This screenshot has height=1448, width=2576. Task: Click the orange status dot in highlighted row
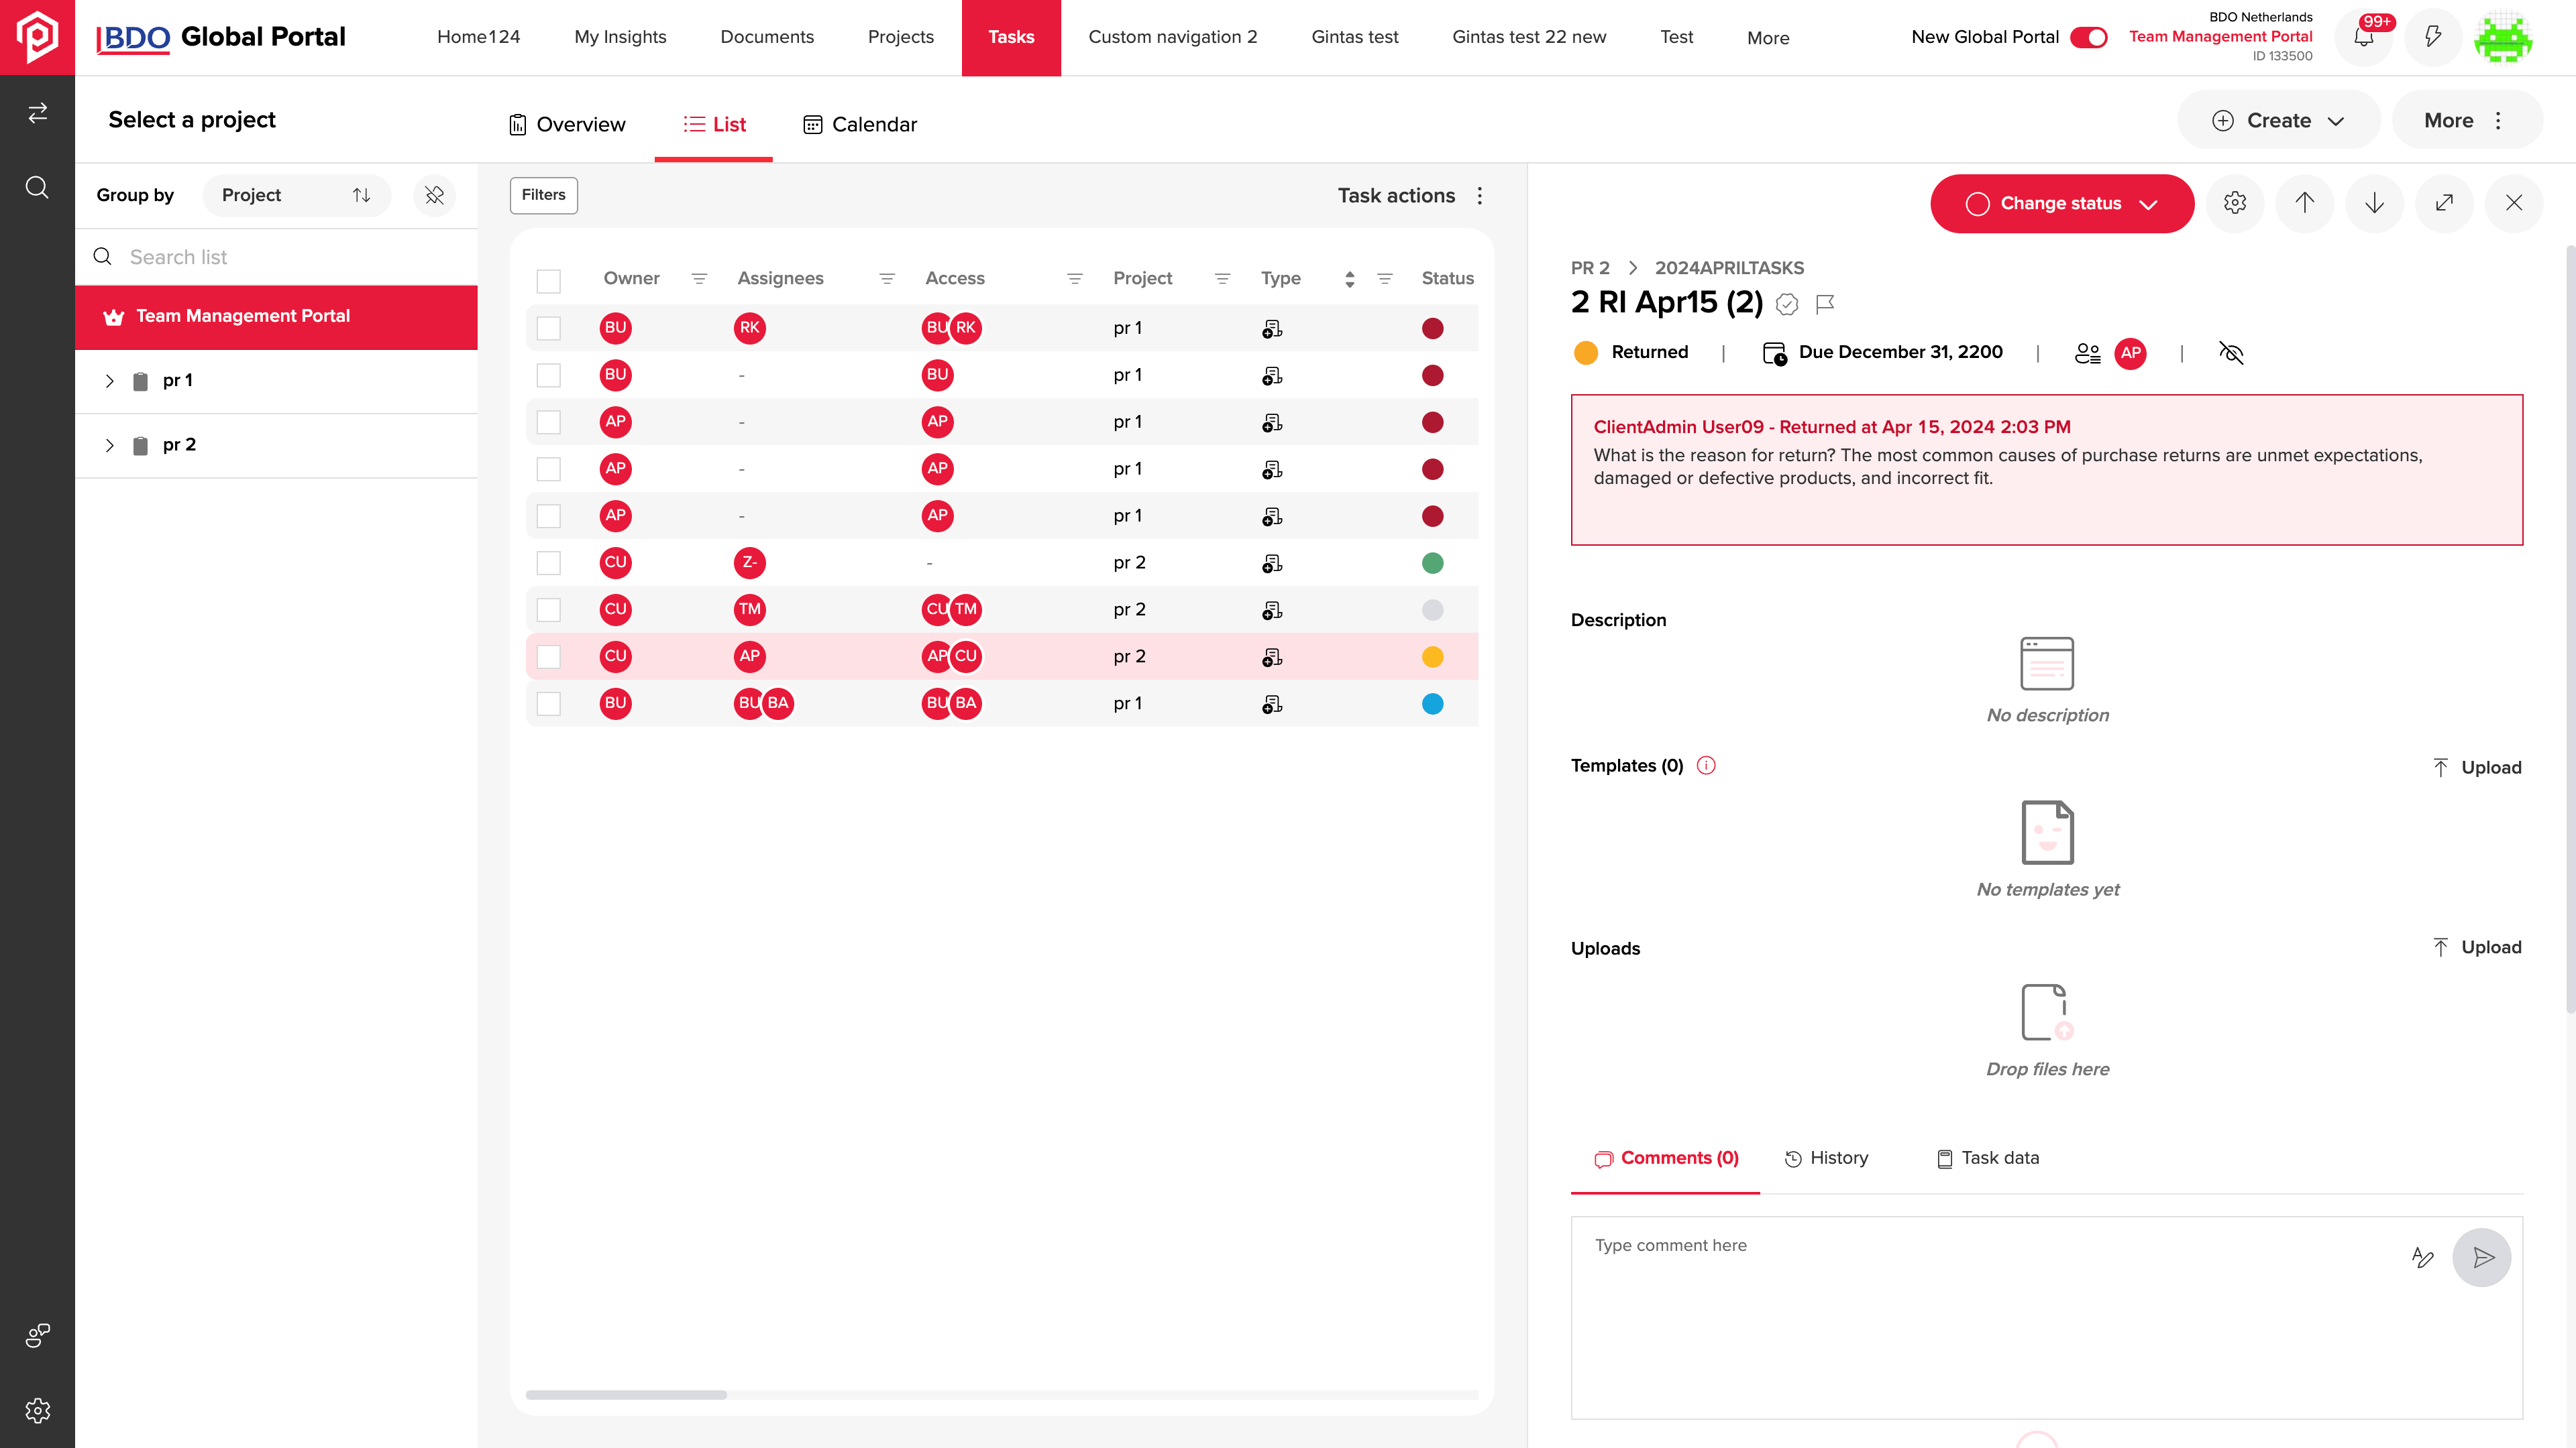click(x=1433, y=656)
